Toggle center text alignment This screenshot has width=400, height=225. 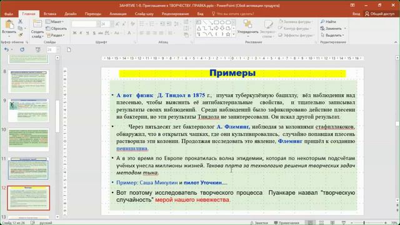click(x=148, y=33)
